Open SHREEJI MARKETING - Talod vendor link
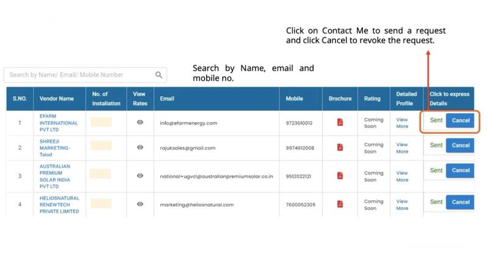This screenshot has width=488, height=272. (55, 148)
